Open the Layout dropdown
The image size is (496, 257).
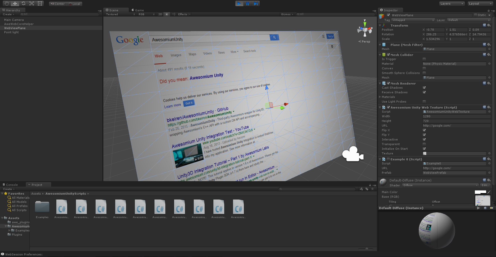tap(480, 4)
